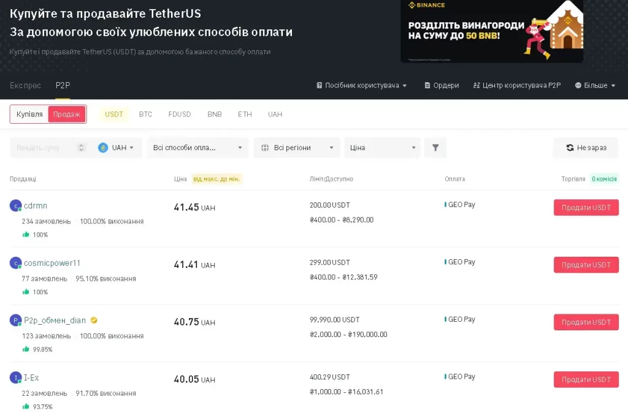Click the Більше dots icon
The image size is (628, 413).
tap(578, 85)
